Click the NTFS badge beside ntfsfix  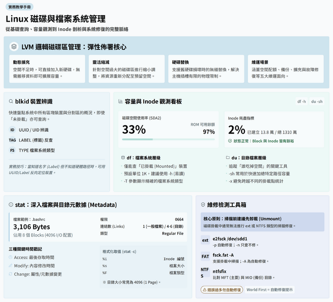click(205, 273)
